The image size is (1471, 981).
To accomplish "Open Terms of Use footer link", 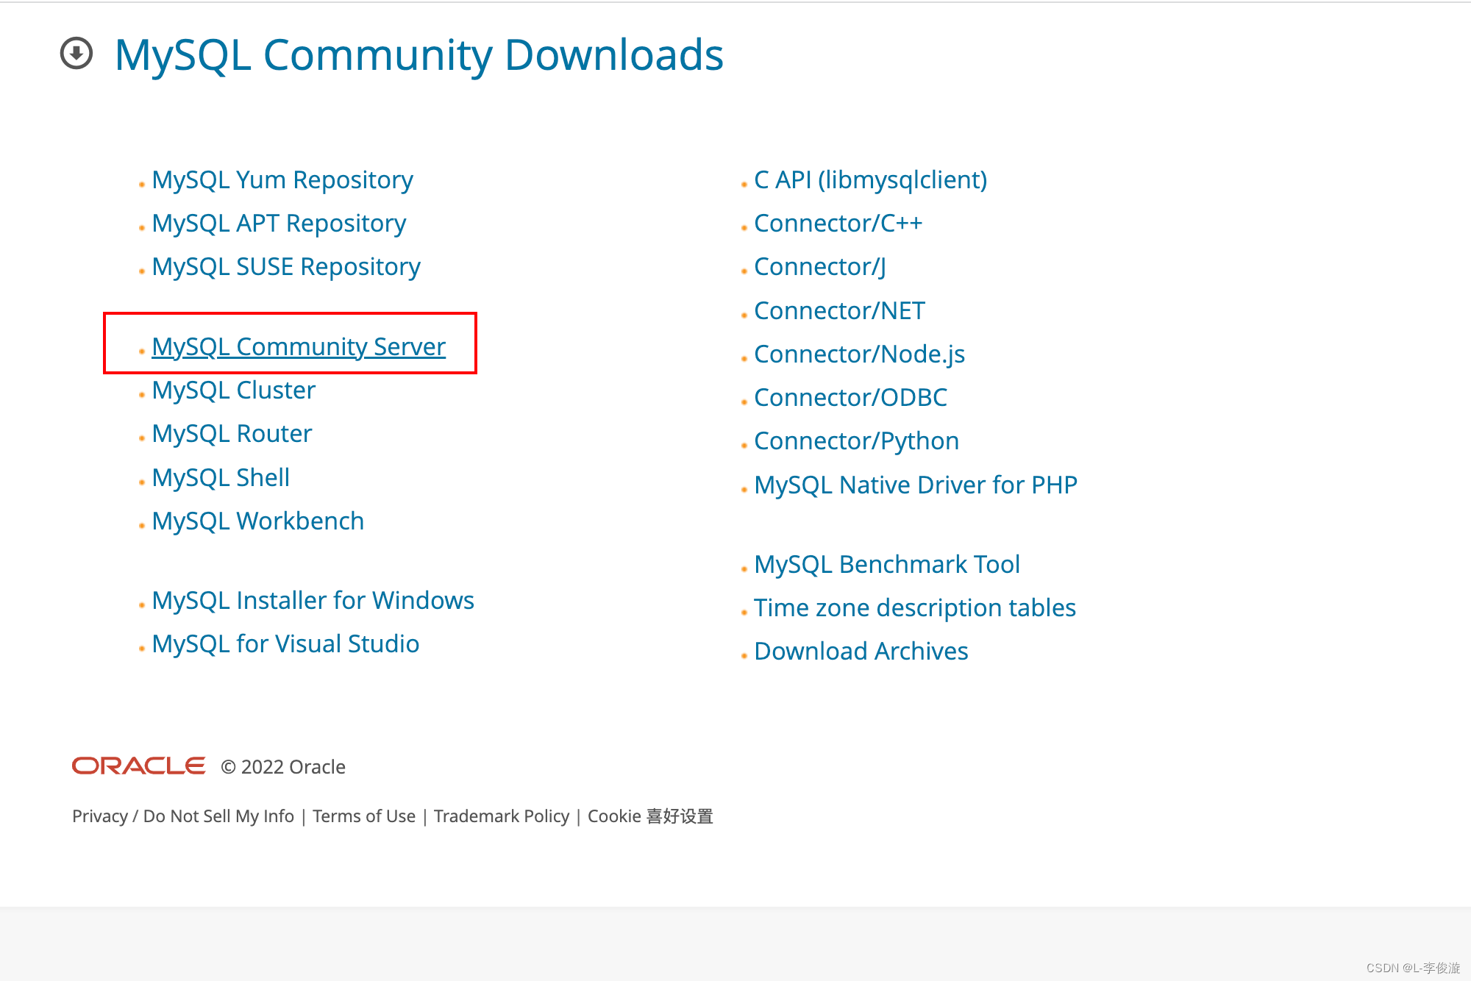I will pyautogui.click(x=363, y=816).
